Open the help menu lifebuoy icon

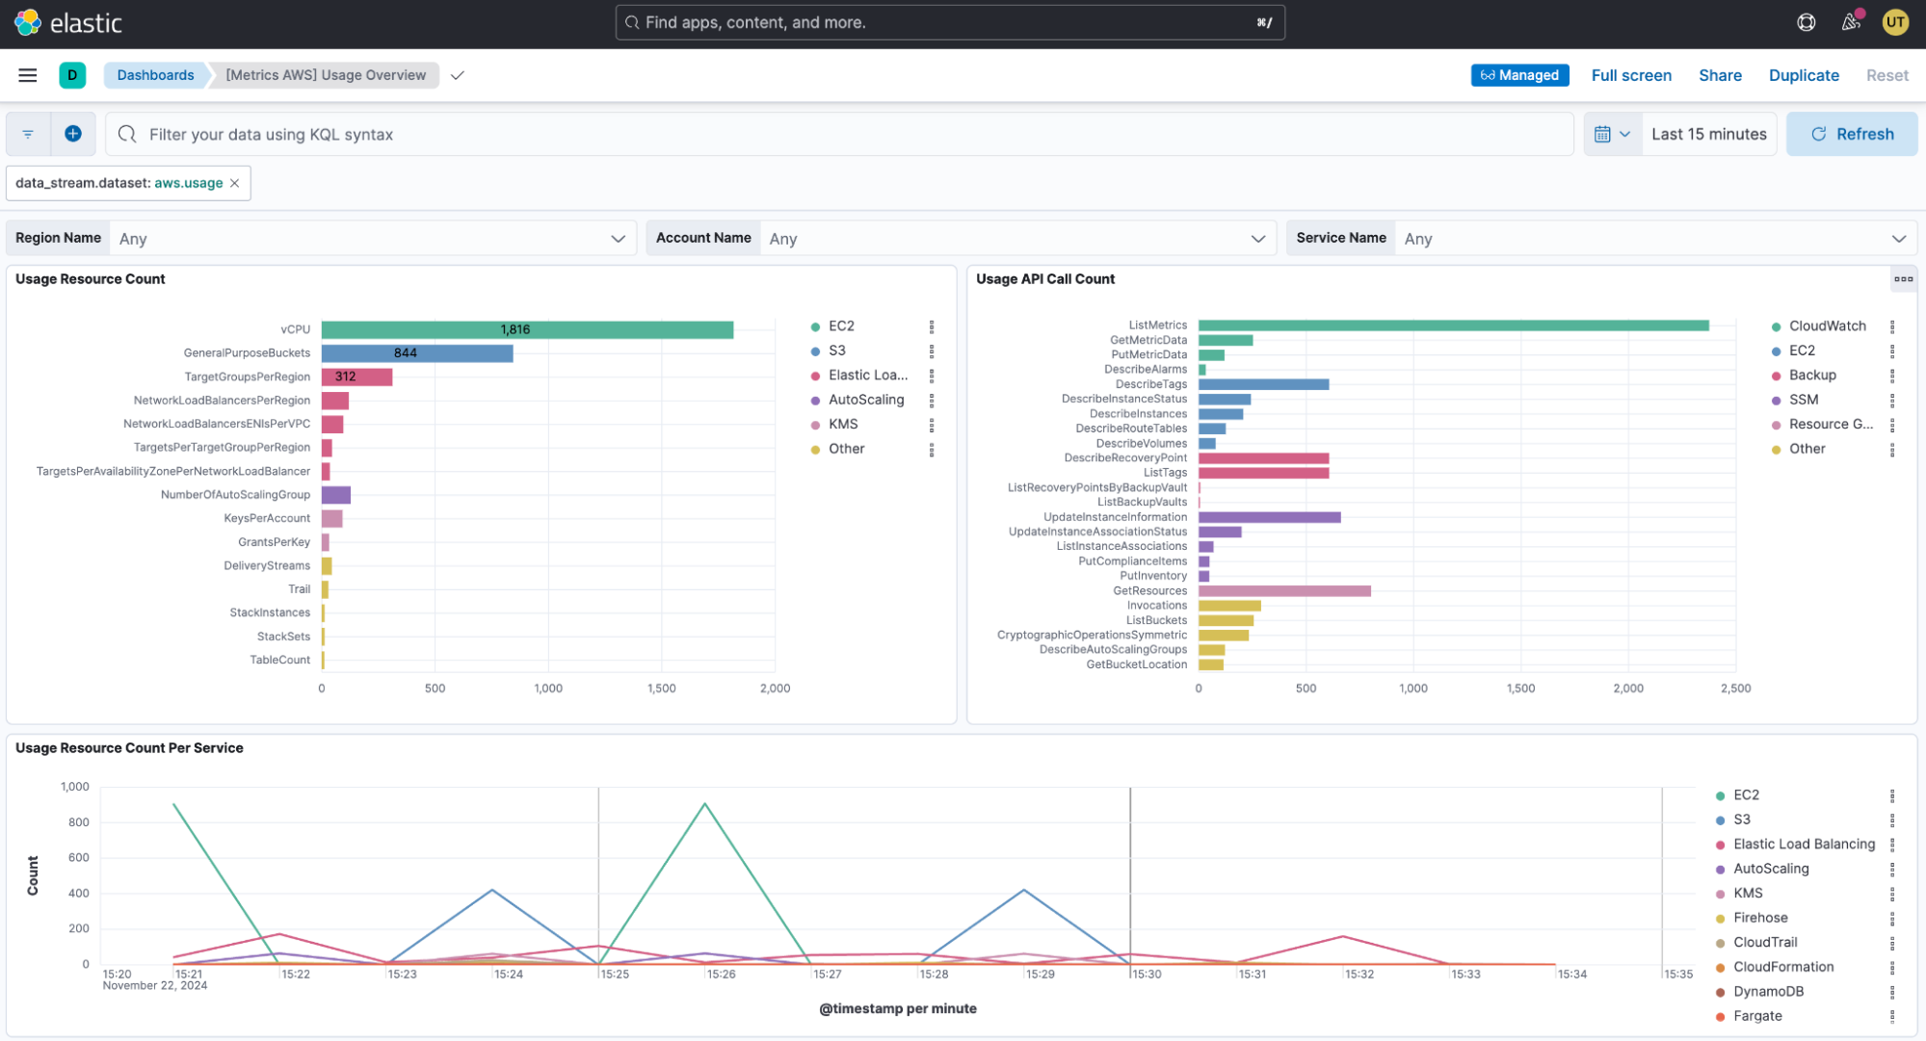(1807, 22)
